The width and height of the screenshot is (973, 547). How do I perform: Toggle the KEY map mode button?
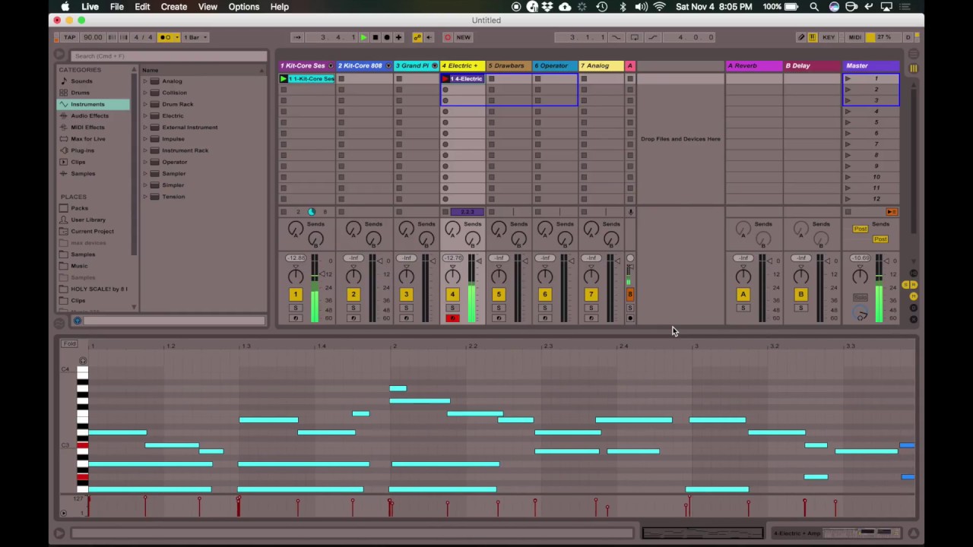829,37
